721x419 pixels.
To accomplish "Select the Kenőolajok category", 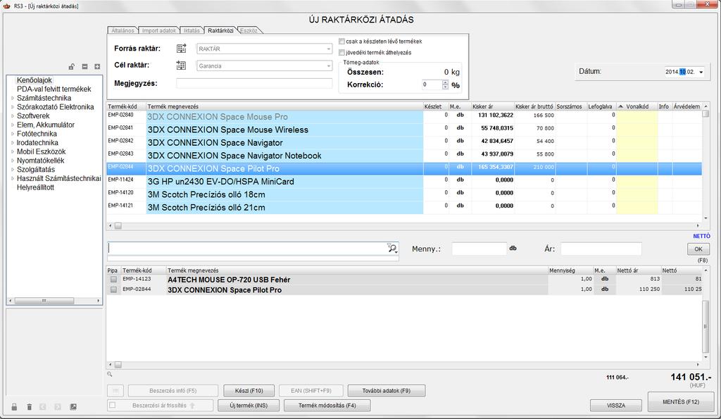I will click(x=35, y=80).
